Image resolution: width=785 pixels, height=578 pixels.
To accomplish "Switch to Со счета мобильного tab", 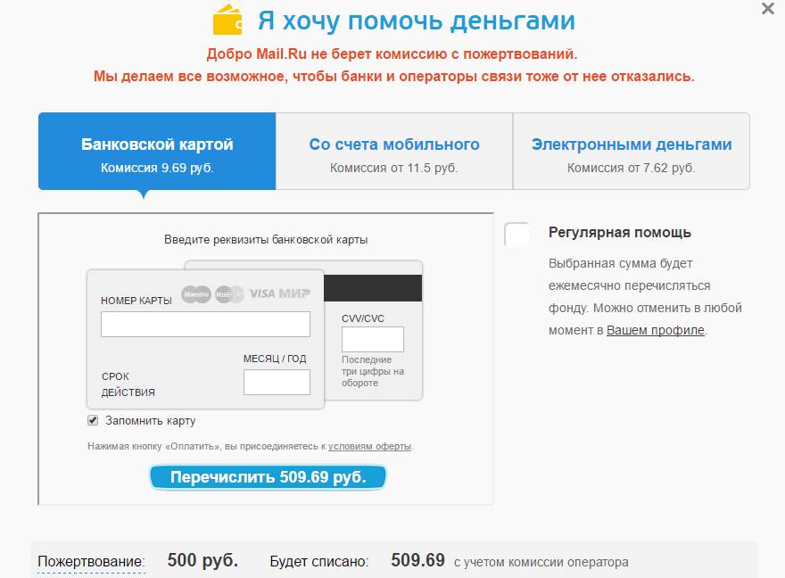I will point(394,152).
